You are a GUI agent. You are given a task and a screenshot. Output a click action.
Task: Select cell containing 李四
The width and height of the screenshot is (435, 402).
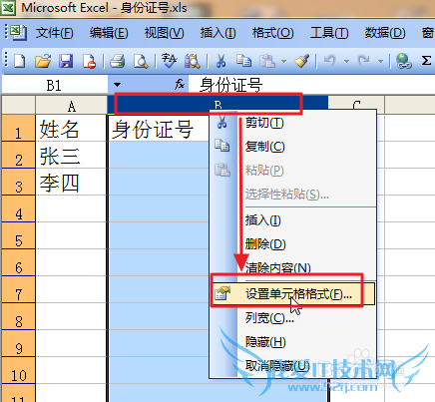coord(71,182)
